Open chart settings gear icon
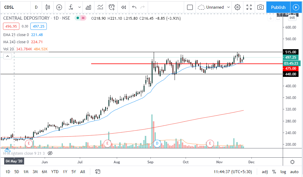Screen dimensions: 303x177 pyautogui.click(x=237, y=7)
